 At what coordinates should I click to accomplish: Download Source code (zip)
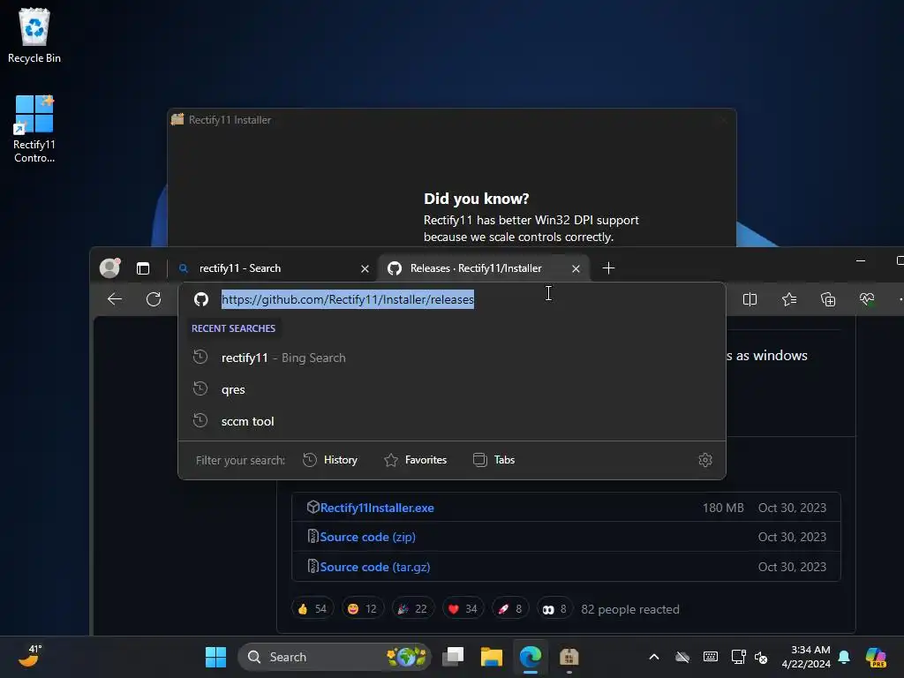(x=367, y=537)
